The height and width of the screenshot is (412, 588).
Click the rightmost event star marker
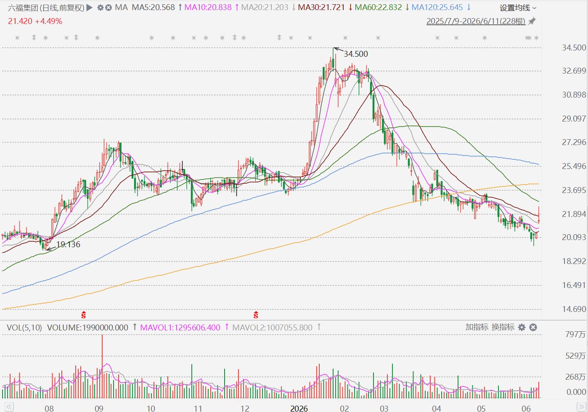coord(536,38)
